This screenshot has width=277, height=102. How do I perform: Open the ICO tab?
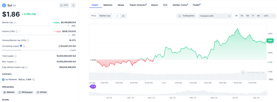point(165,5)
